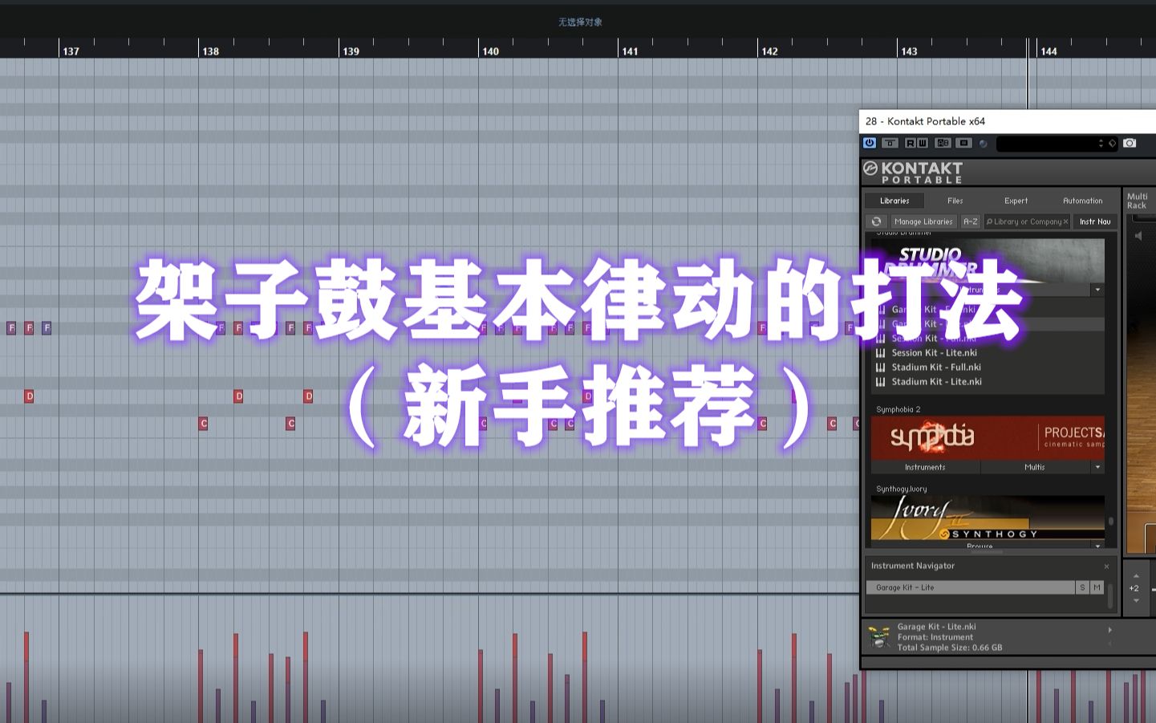This screenshot has width=1156, height=723.
Task: Open the Synthogy Ivory library dropdown arrow
Action: 1097,546
